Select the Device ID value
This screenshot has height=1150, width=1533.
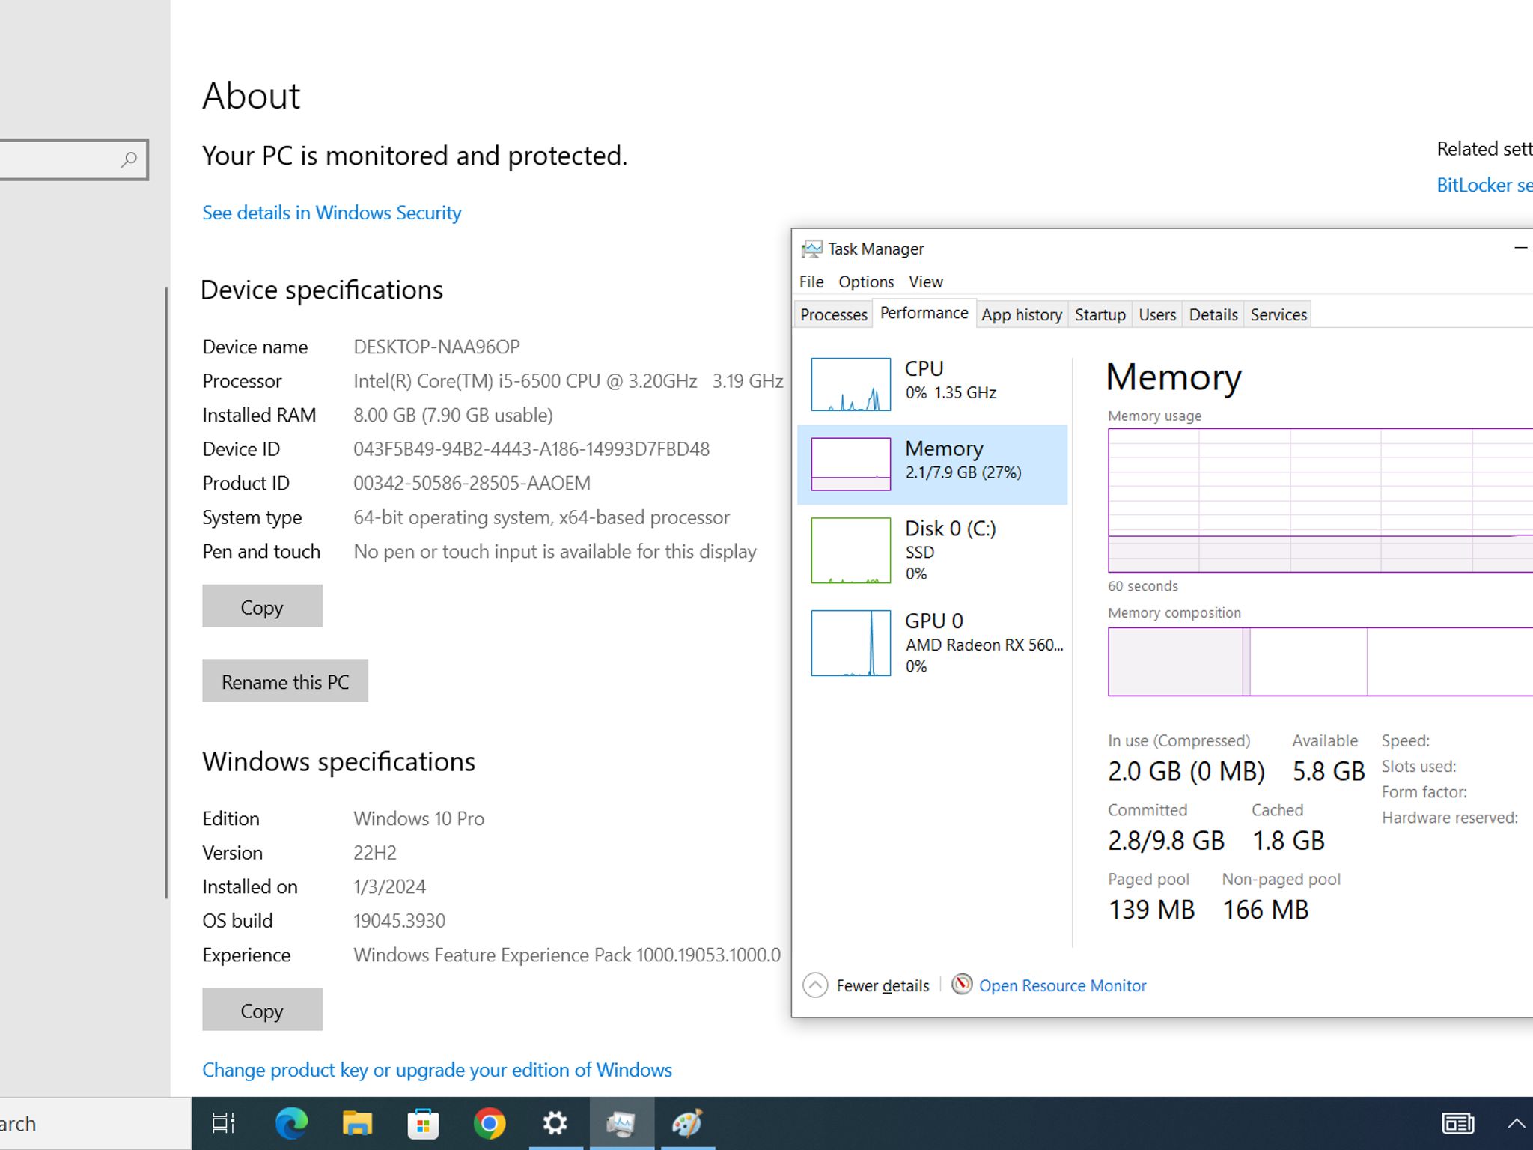[531, 449]
